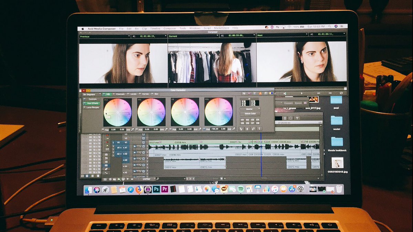Select the C1 color bucket
The height and width of the screenshot is (232, 413).
pos(242,120)
